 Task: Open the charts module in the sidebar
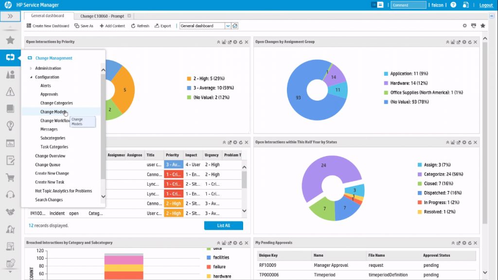tap(10, 143)
